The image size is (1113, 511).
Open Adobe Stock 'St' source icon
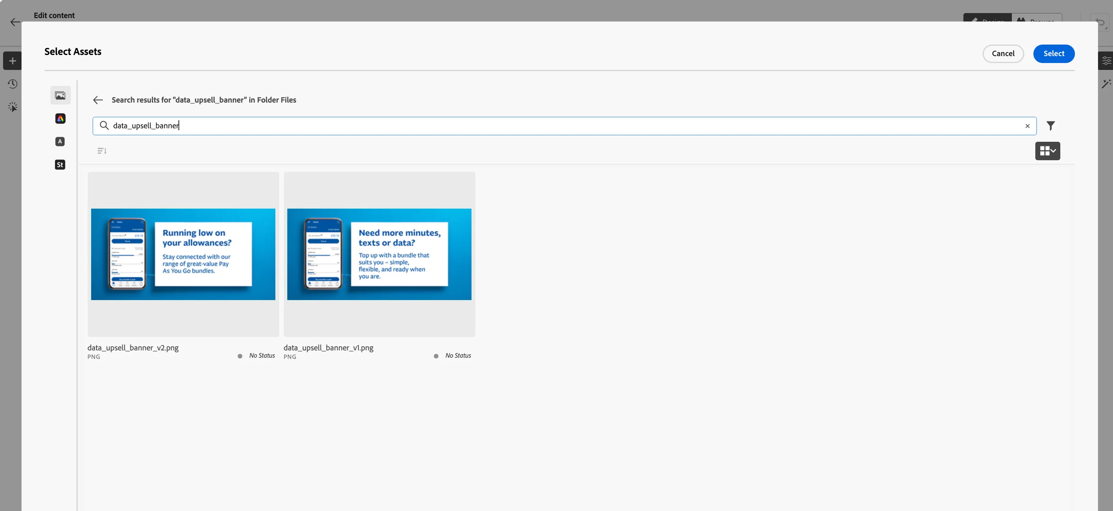(x=60, y=164)
